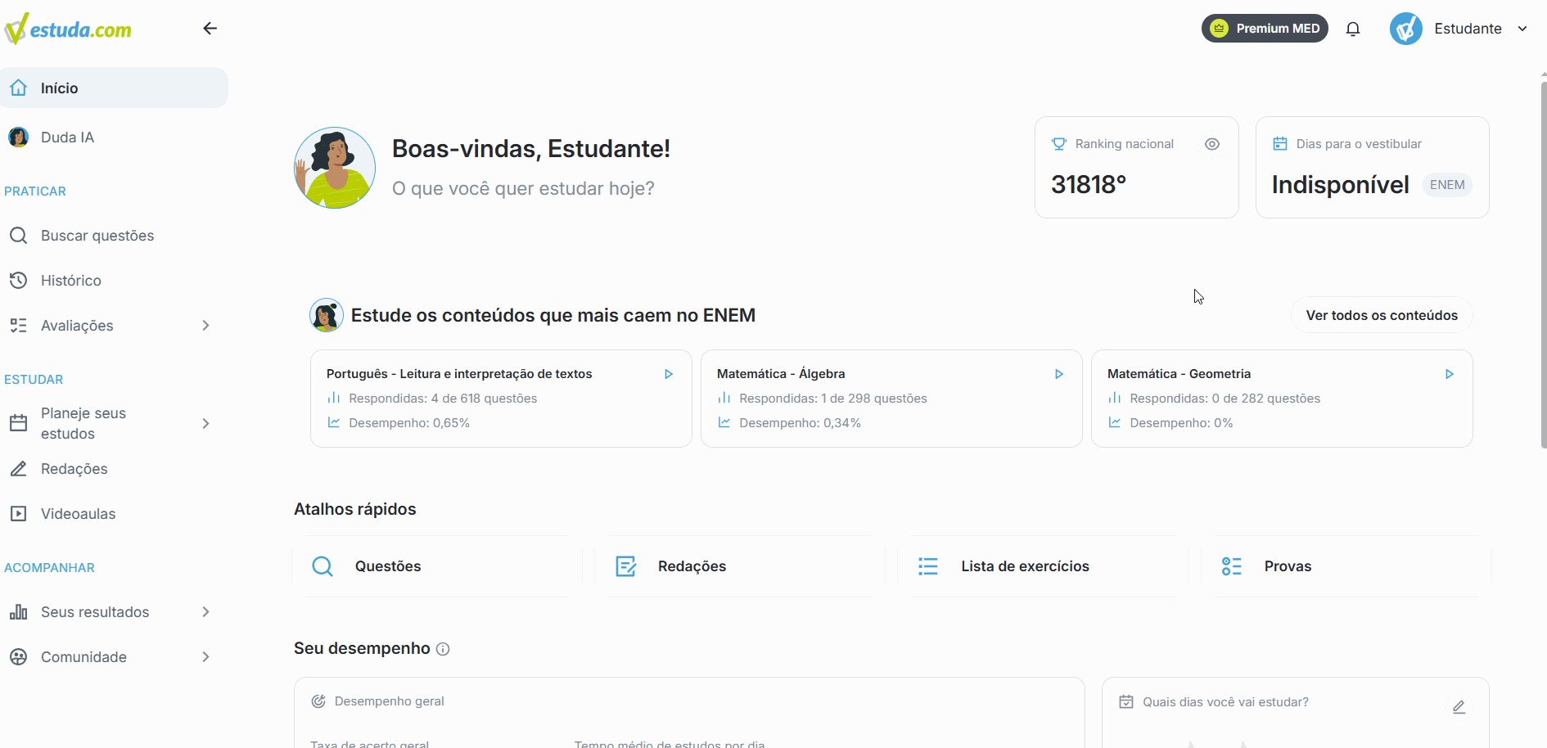Click the Histórico clock icon

pos(19,281)
